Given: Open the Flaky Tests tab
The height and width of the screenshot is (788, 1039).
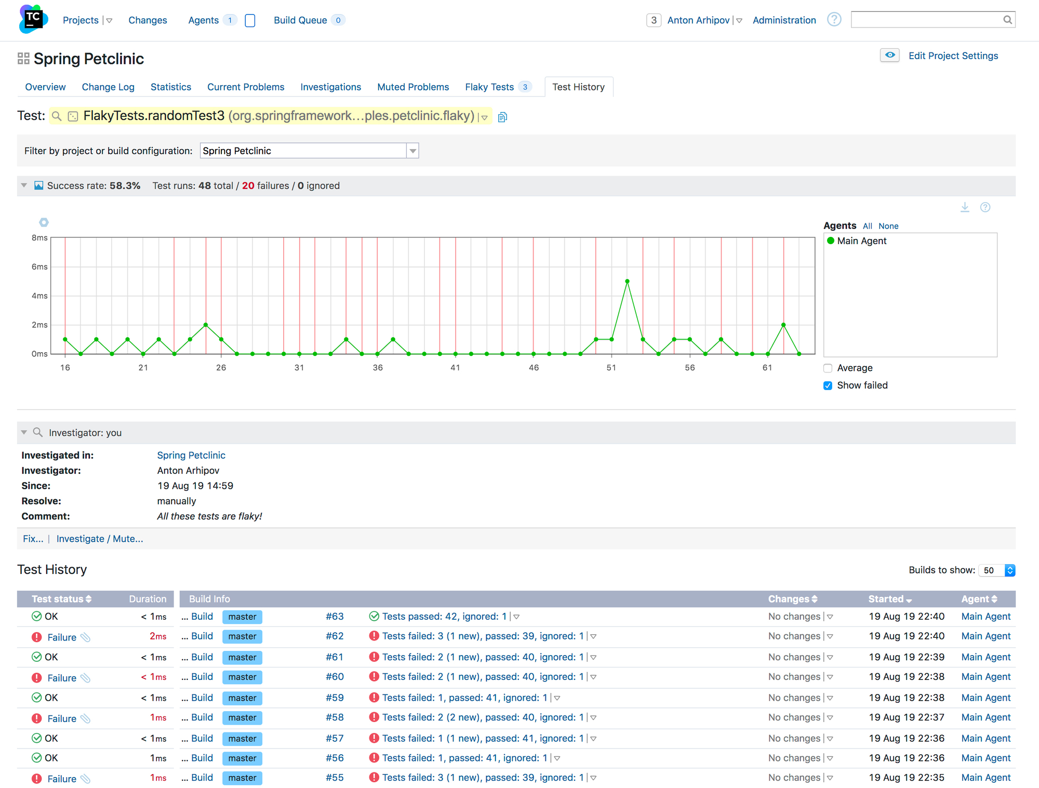Looking at the screenshot, I should (489, 87).
